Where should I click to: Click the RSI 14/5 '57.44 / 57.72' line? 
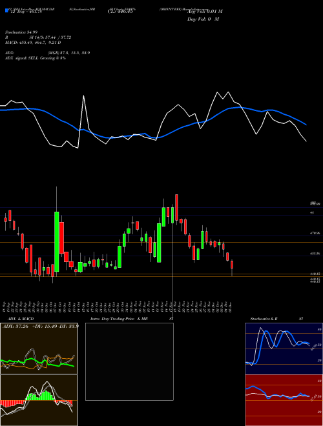pos(38,37)
